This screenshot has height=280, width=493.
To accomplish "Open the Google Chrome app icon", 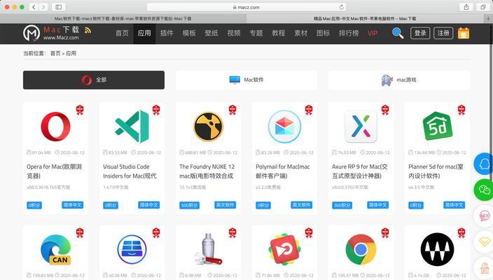I will click(x=361, y=249).
